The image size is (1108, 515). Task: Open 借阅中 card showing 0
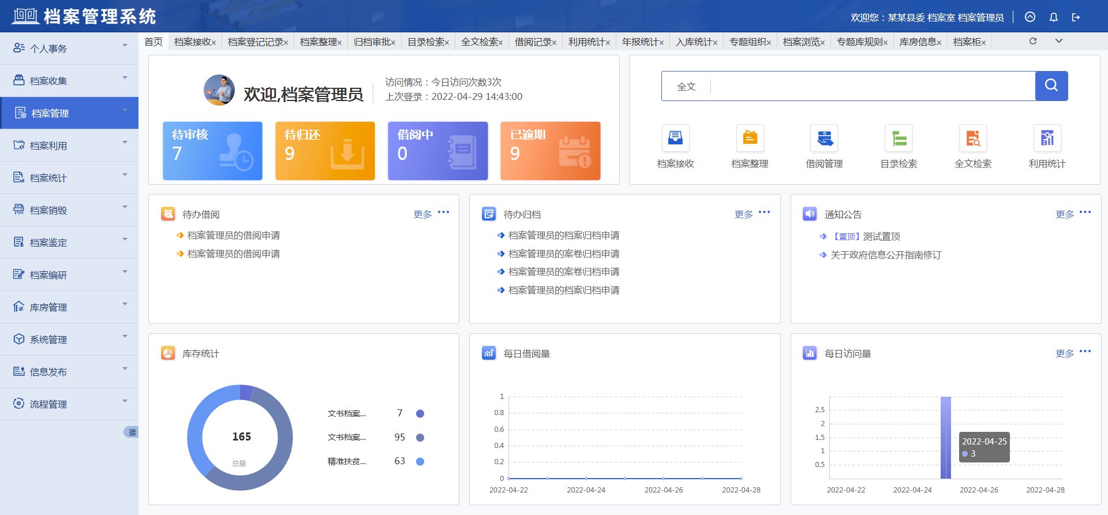[438, 151]
